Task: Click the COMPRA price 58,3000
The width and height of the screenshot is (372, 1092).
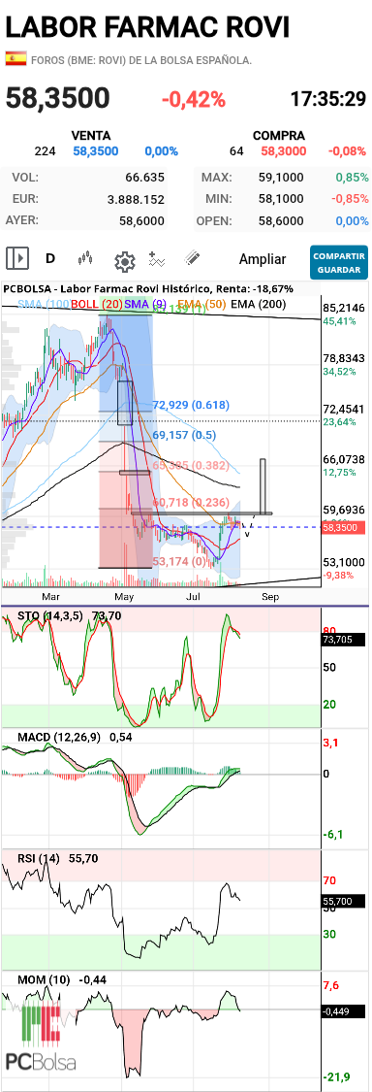Action: coord(285,151)
